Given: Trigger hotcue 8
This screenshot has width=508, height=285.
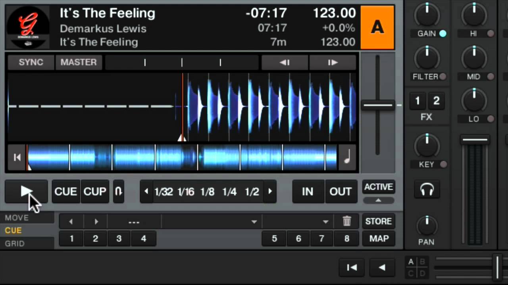Looking at the screenshot, I should (347, 239).
